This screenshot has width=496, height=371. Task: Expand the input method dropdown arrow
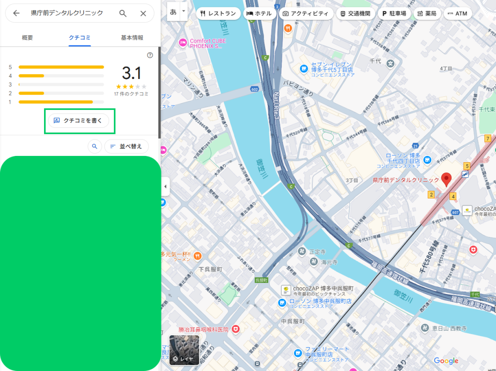[x=183, y=11]
